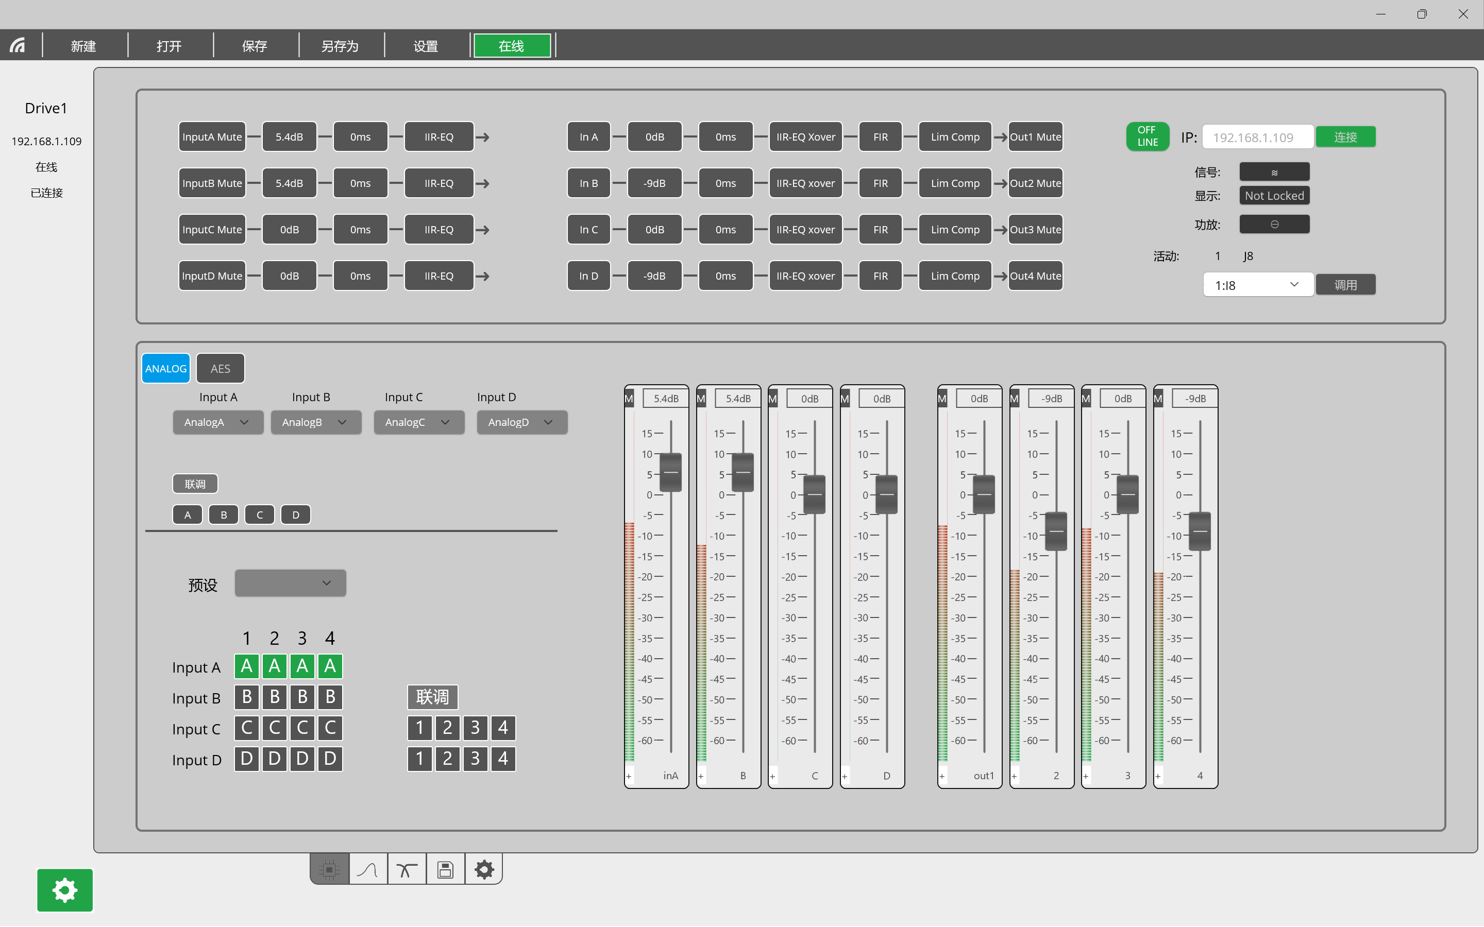This screenshot has height=927, width=1484.
Task: Click the 另存为 menu item
Action: tap(340, 46)
